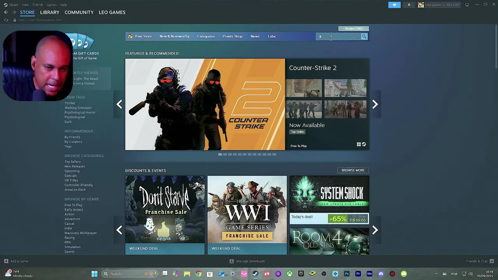Open Premiere Pro from taskbar
The height and width of the screenshot is (280, 498).
[x=358, y=274]
